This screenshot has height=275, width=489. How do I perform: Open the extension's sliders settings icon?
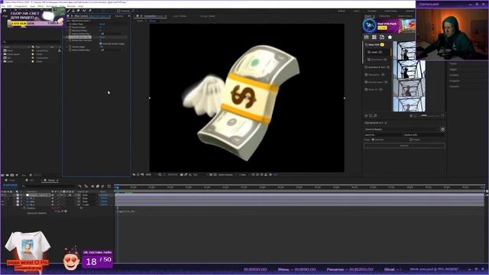367,37
